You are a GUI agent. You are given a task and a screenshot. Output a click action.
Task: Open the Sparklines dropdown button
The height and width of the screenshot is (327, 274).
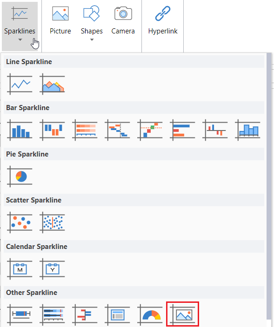[x=20, y=26]
